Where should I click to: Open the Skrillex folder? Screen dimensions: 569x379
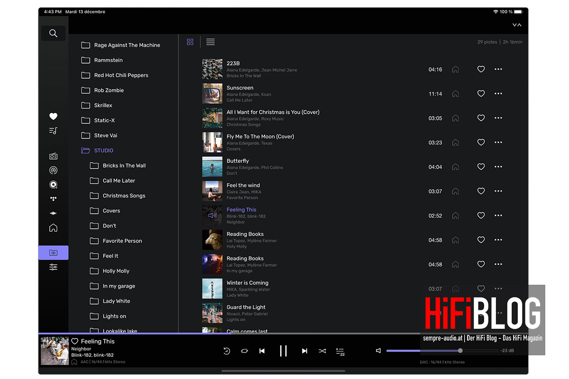pos(97,105)
